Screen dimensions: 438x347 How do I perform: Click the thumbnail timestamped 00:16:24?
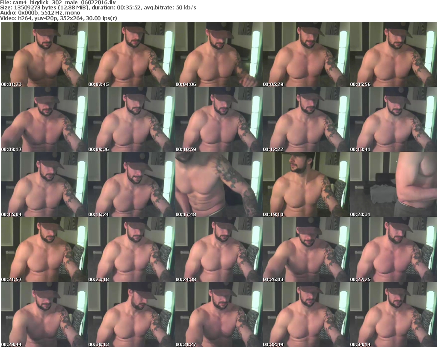click(x=132, y=185)
